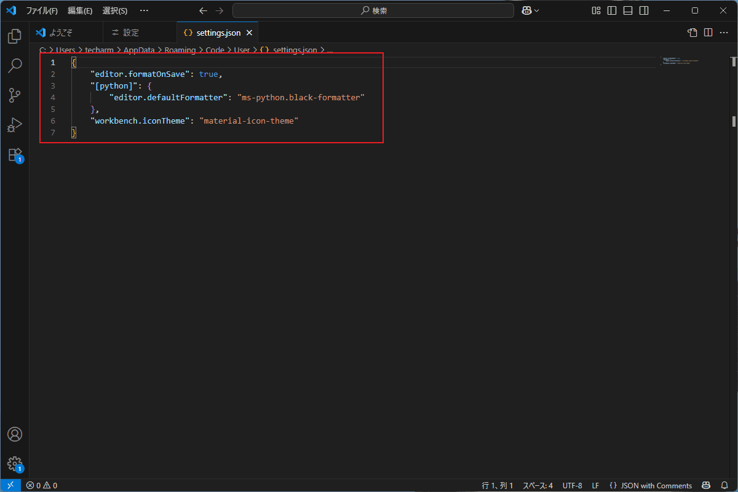Image resolution: width=738 pixels, height=492 pixels.
Task: Focus the 検索 command center box
Action: pos(373,10)
